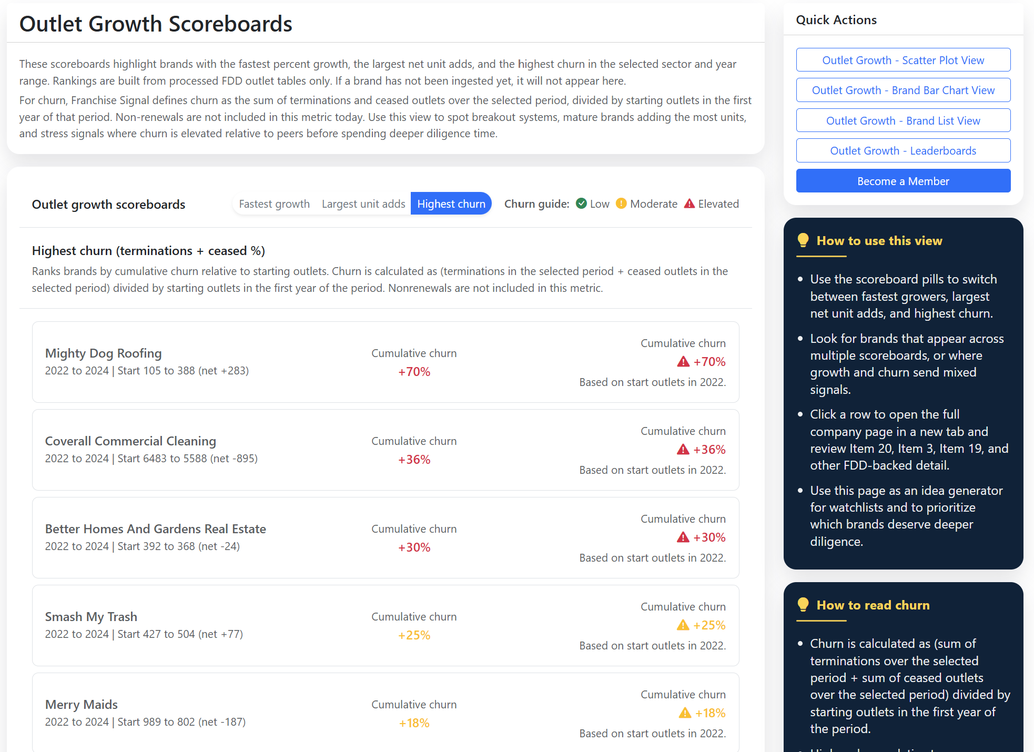Go to Outlet Growth Brand List View
Viewport: 1034px width, 752px height.
tap(903, 120)
